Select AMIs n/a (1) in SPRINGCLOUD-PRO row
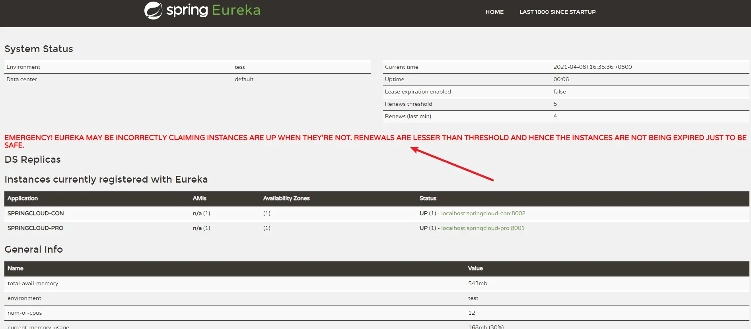Viewport: 751px width, 329px height. (201, 228)
